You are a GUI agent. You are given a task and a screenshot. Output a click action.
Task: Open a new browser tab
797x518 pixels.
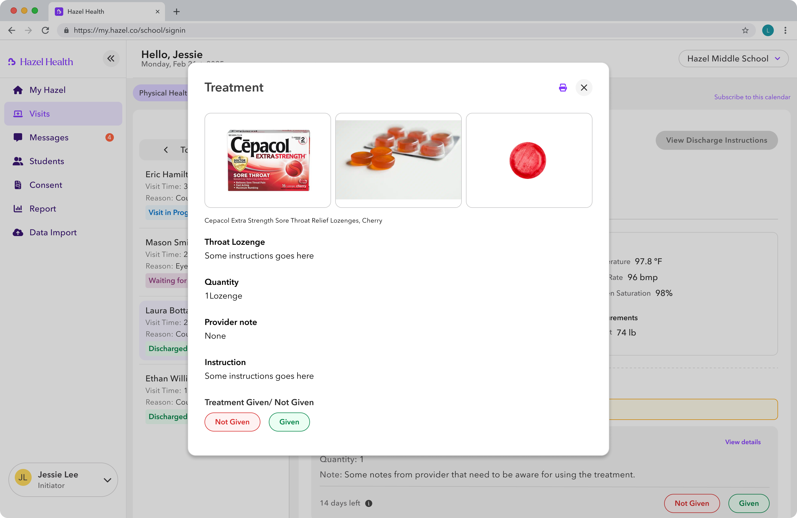[177, 11]
